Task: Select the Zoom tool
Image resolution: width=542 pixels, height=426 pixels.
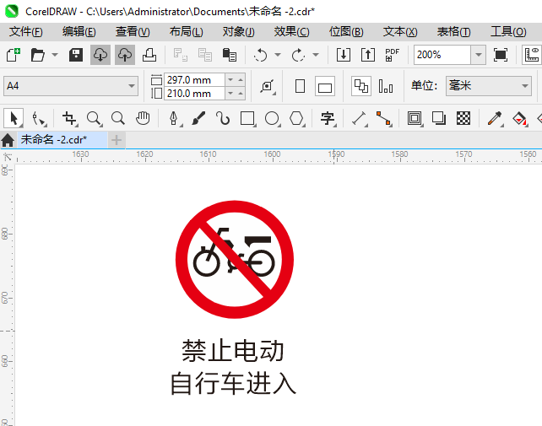Action: (94, 118)
